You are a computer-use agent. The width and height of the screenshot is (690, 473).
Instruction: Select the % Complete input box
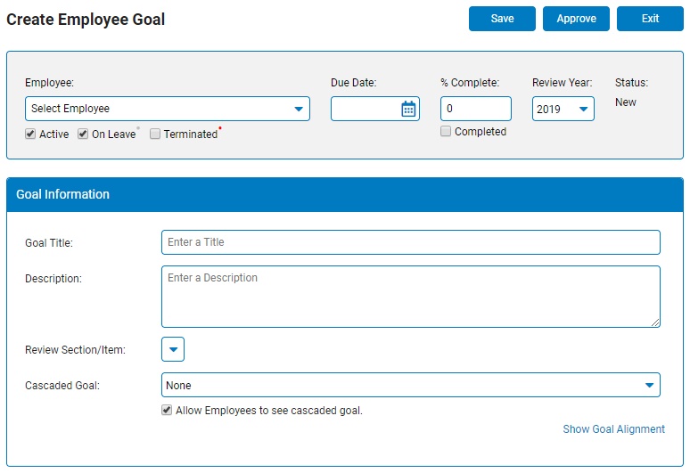pos(476,109)
